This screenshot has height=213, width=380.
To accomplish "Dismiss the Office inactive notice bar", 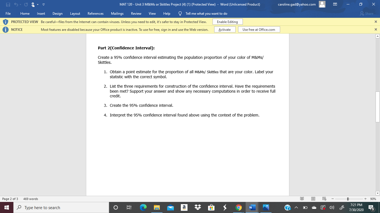I will [375, 29].
